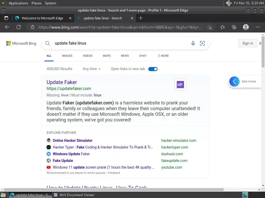Click the Microsoft Bing logo
This screenshot has width=265, height=198.
click(x=21, y=43)
